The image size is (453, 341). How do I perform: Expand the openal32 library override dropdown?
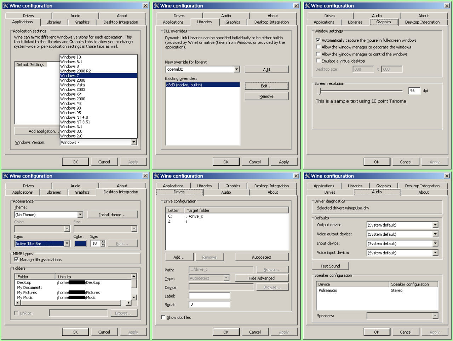[237, 69]
